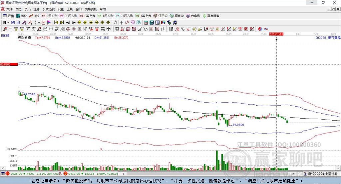Click the gradient triangle indicator icon
Screen dimensions: 341x184
[x=49, y=23]
